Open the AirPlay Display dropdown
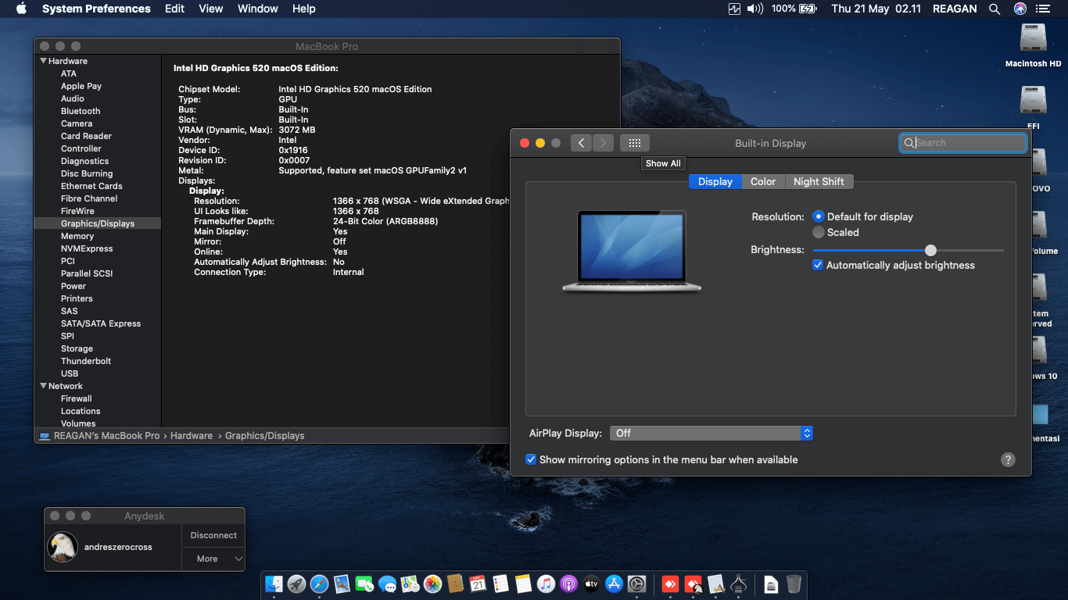 tap(711, 433)
